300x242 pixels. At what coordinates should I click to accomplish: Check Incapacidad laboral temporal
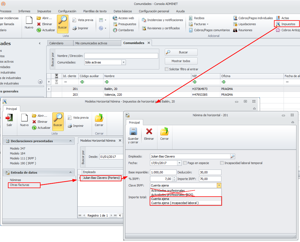click(222, 163)
